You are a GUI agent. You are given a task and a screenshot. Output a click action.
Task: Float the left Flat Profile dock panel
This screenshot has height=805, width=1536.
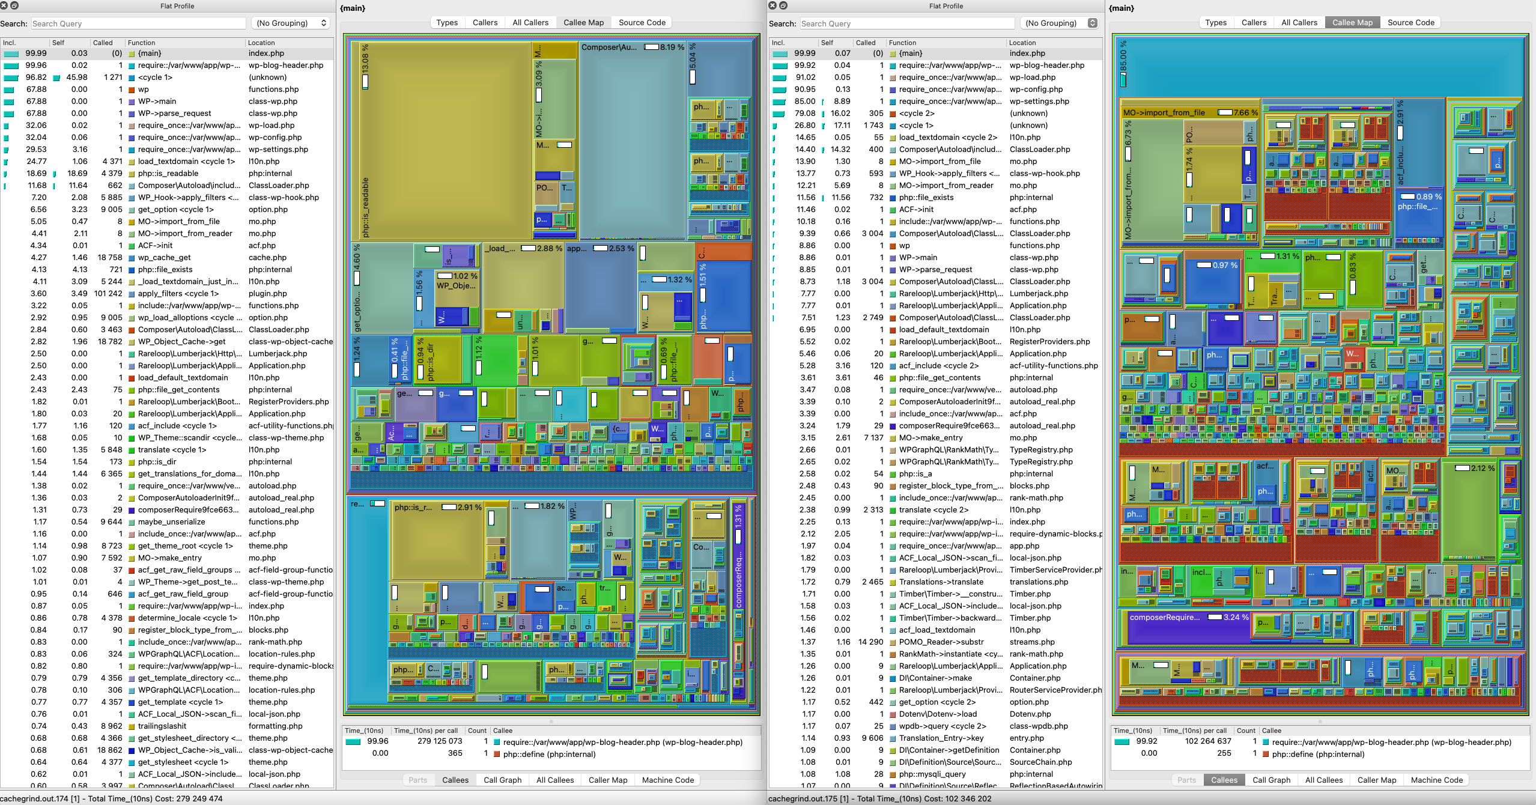coord(14,5)
